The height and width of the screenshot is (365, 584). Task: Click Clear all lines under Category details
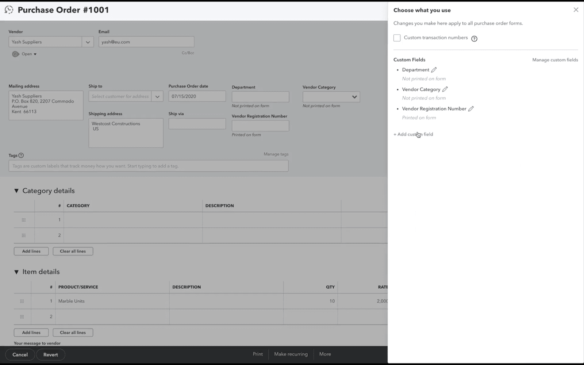pos(73,251)
